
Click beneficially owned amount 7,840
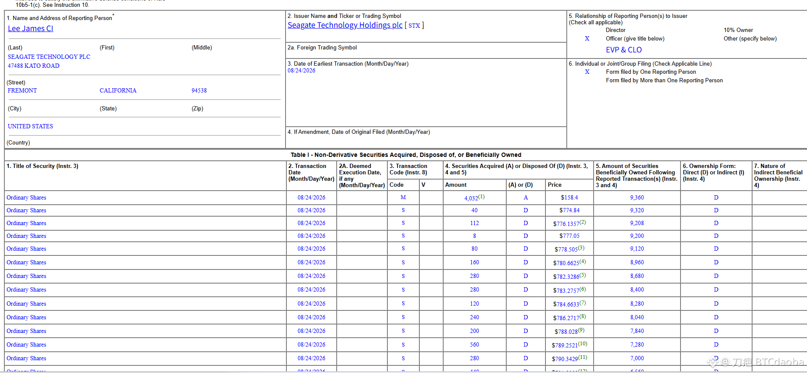pos(637,331)
